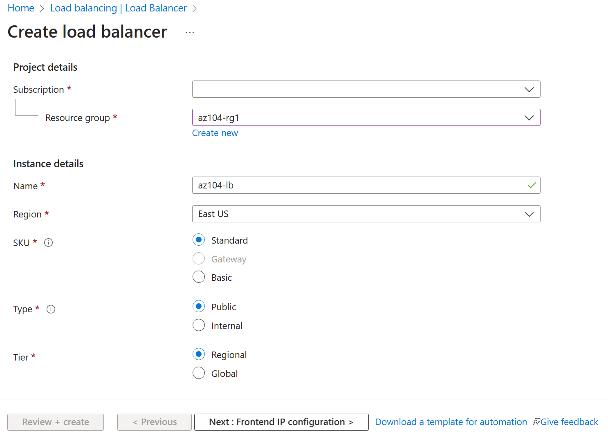
Task: Click Download a template for automation
Action: (451, 421)
